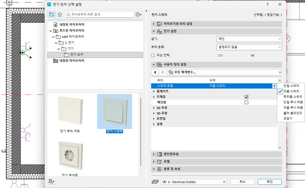The image size is (305, 188).
Task: Click the help question mark icon
Action: click(x=267, y=4)
